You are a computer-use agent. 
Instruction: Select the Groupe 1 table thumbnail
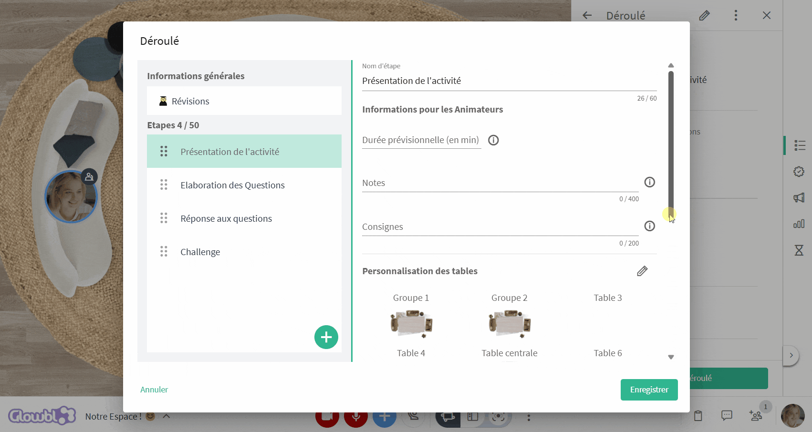411,324
